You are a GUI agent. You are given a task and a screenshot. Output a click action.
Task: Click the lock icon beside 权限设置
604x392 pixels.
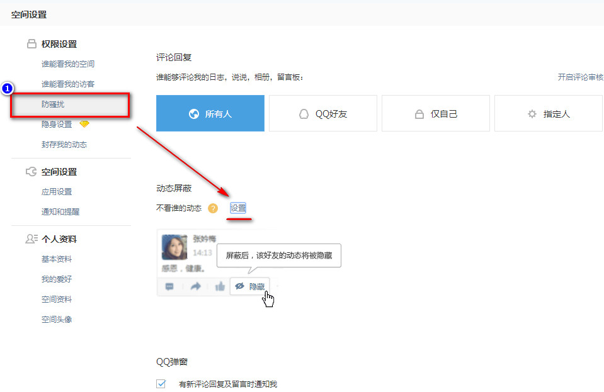pos(31,44)
